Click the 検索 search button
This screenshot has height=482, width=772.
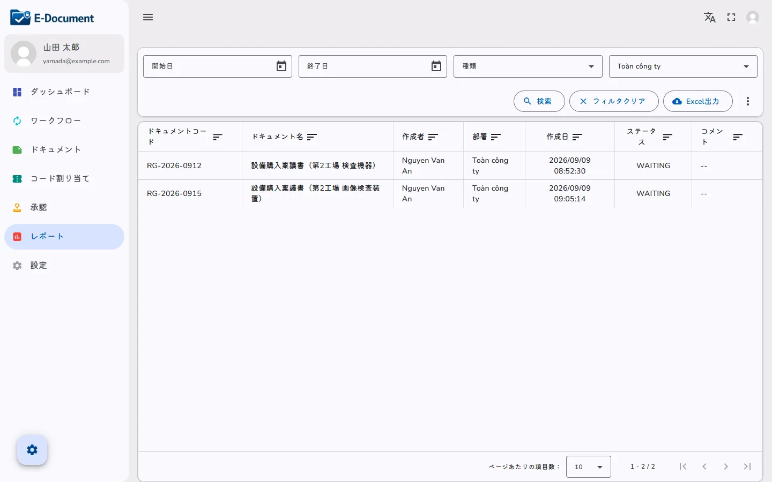(x=539, y=101)
